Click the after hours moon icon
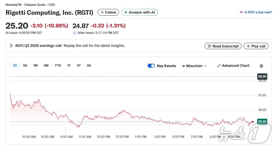 (74, 33)
